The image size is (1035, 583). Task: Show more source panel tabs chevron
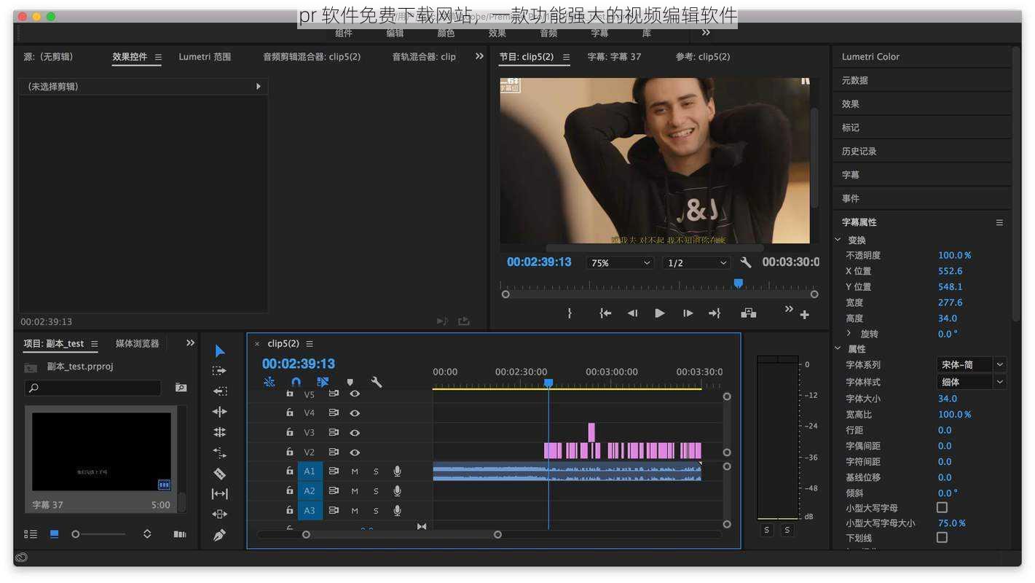click(x=479, y=56)
